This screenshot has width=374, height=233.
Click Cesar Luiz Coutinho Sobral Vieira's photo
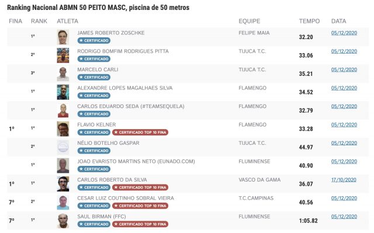[63, 202]
